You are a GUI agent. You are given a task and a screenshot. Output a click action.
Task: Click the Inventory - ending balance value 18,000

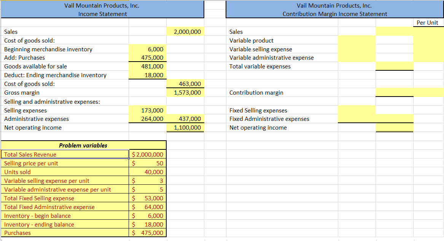(148, 224)
